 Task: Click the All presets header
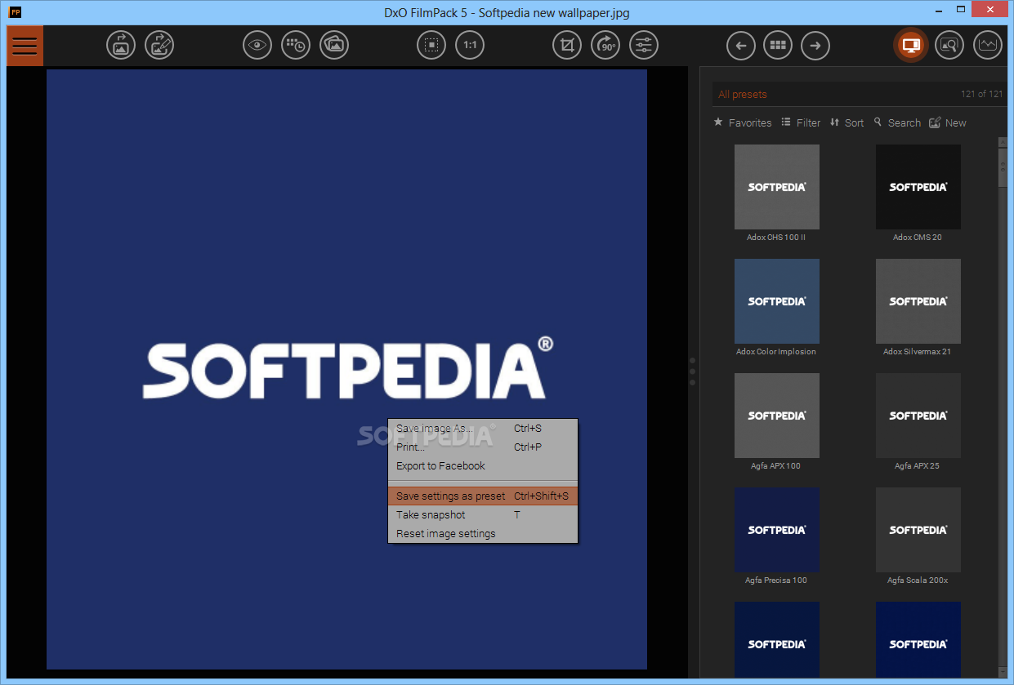[743, 94]
